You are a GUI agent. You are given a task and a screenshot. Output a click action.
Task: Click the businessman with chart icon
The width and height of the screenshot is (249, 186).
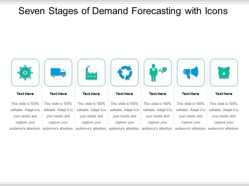(158, 73)
